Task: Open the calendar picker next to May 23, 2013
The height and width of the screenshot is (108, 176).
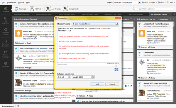Action: coord(94,77)
